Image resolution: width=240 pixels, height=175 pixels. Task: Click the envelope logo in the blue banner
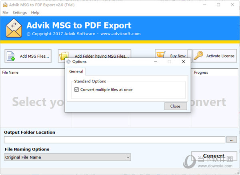(x=14, y=28)
